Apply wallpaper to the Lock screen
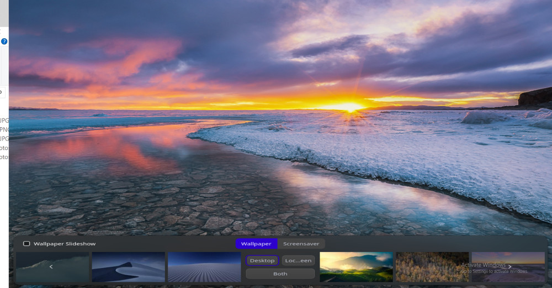The image size is (552, 288). 298,260
